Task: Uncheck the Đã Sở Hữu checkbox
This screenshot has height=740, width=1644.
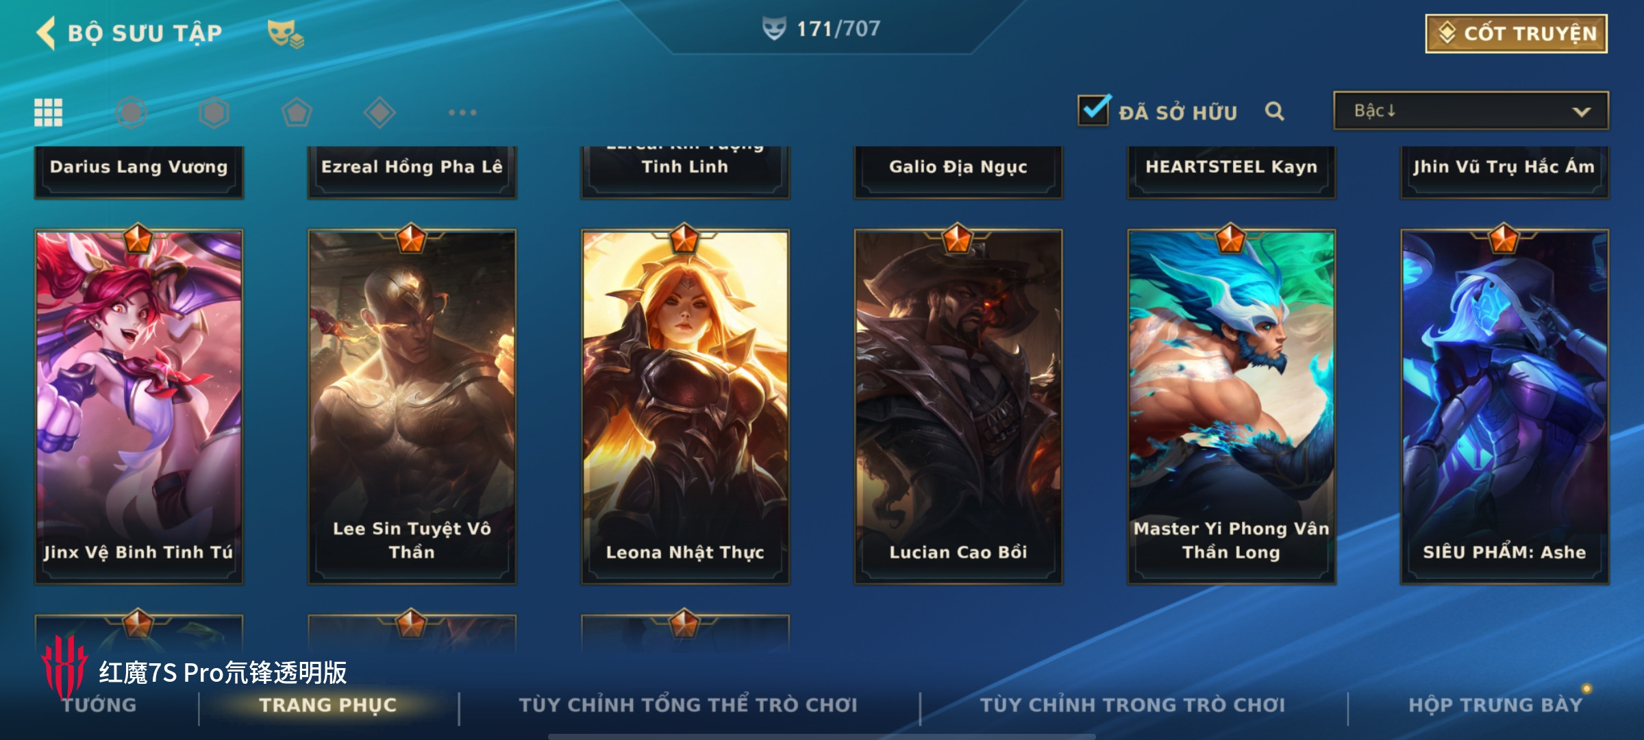Action: pos(1093,110)
